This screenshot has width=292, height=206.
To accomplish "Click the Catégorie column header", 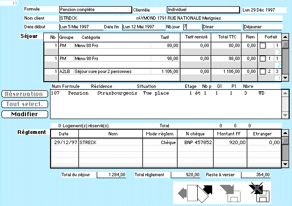I will (91, 37).
